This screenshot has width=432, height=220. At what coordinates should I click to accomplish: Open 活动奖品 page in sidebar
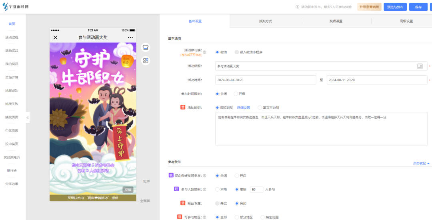[12, 51]
